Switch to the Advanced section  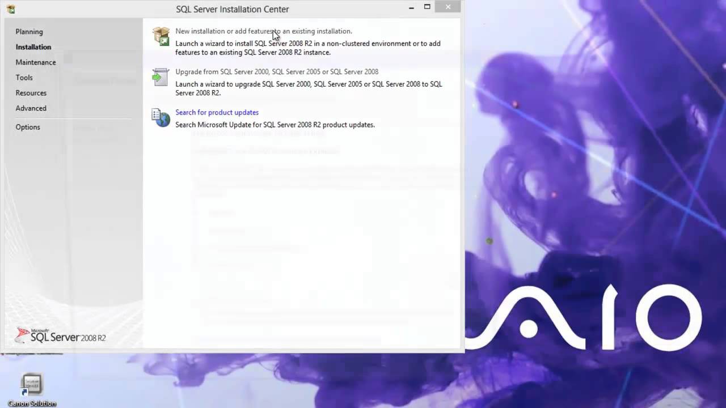(x=31, y=108)
